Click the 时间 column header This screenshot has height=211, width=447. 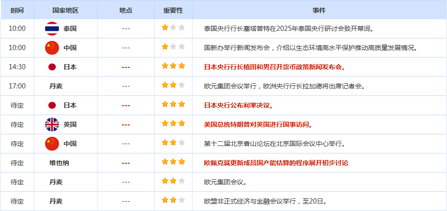pyautogui.click(x=17, y=10)
